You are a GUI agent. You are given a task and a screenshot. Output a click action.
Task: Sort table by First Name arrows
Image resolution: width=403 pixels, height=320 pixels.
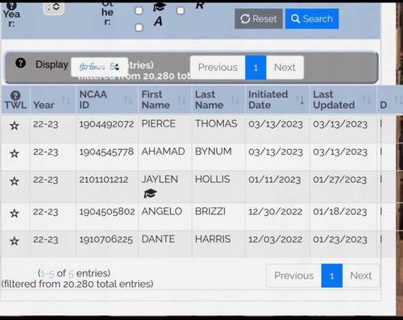[181, 100]
